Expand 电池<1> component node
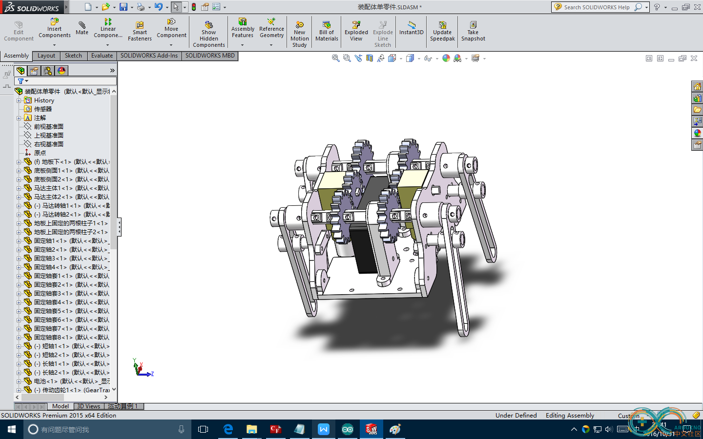The image size is (703, 439). [x=19, y=381]
